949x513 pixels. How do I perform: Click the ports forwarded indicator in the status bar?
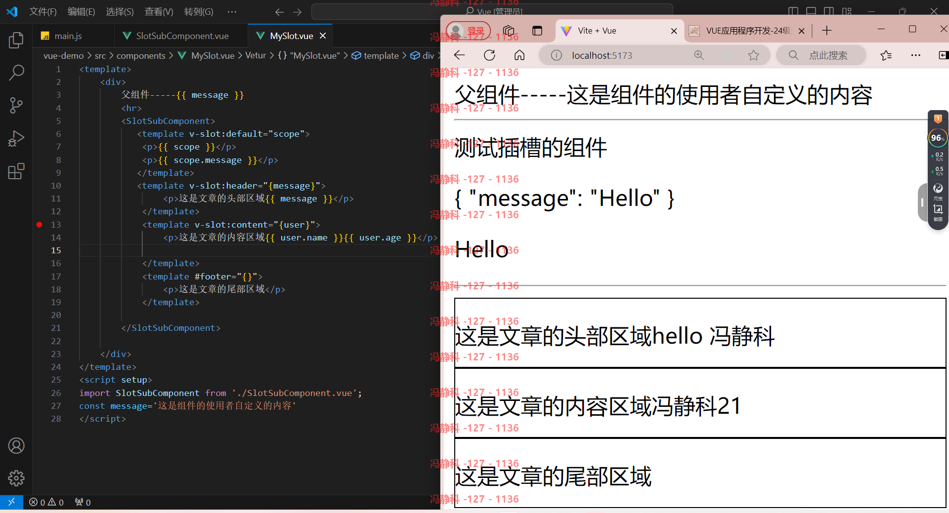(x=83, y=502)
